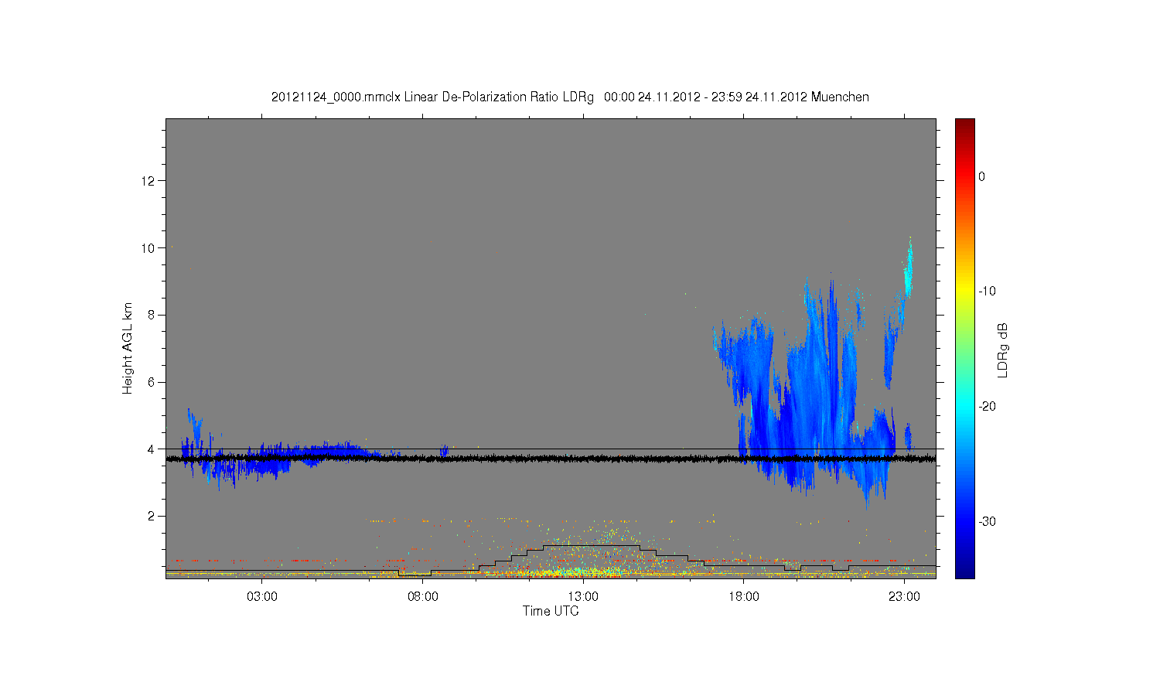Image resolution: width=1160 pixels, height=696 pixels.
Task: Click the colorbar value '-10'
Action: tap(987, 292)
